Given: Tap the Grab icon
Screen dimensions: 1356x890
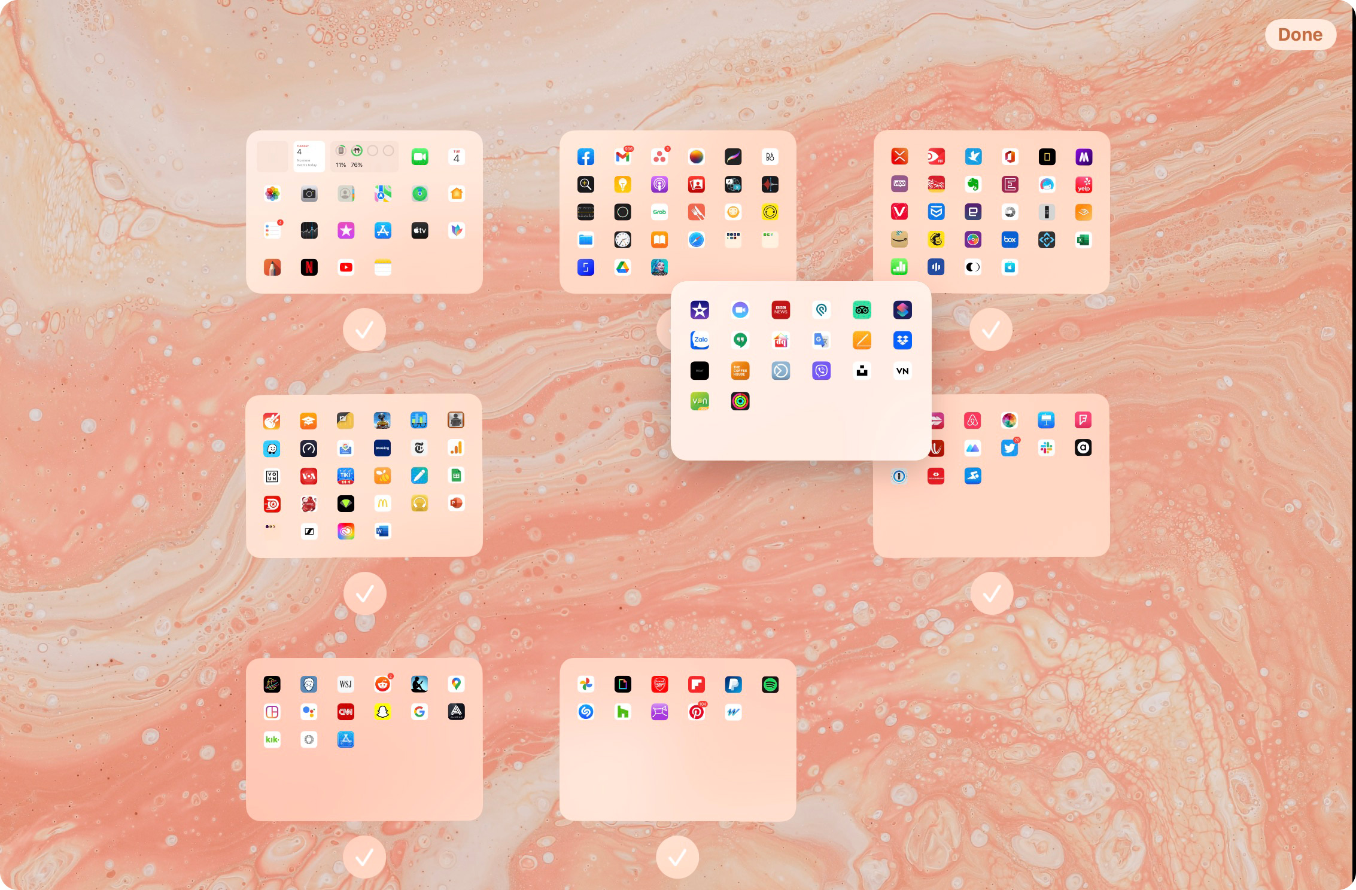Looking at the screenshot, I should [659, 212].
